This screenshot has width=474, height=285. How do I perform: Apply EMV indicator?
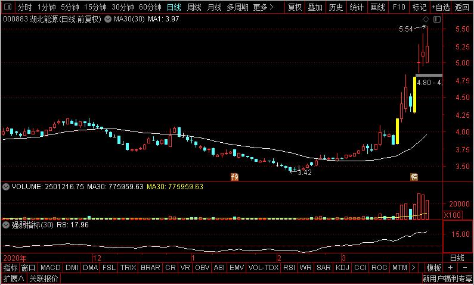click(237, 268)
